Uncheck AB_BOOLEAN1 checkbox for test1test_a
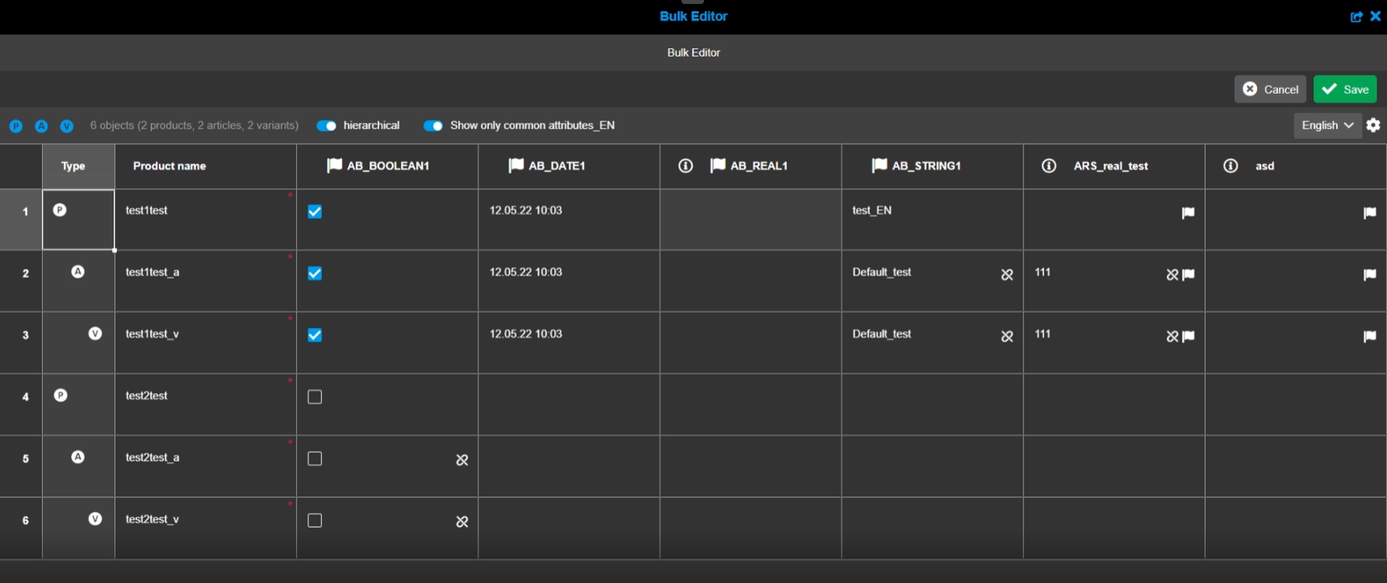 (x=314, y=273)
